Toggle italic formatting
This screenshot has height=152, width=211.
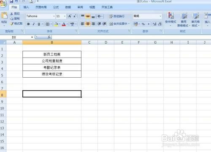click(34, 24)
